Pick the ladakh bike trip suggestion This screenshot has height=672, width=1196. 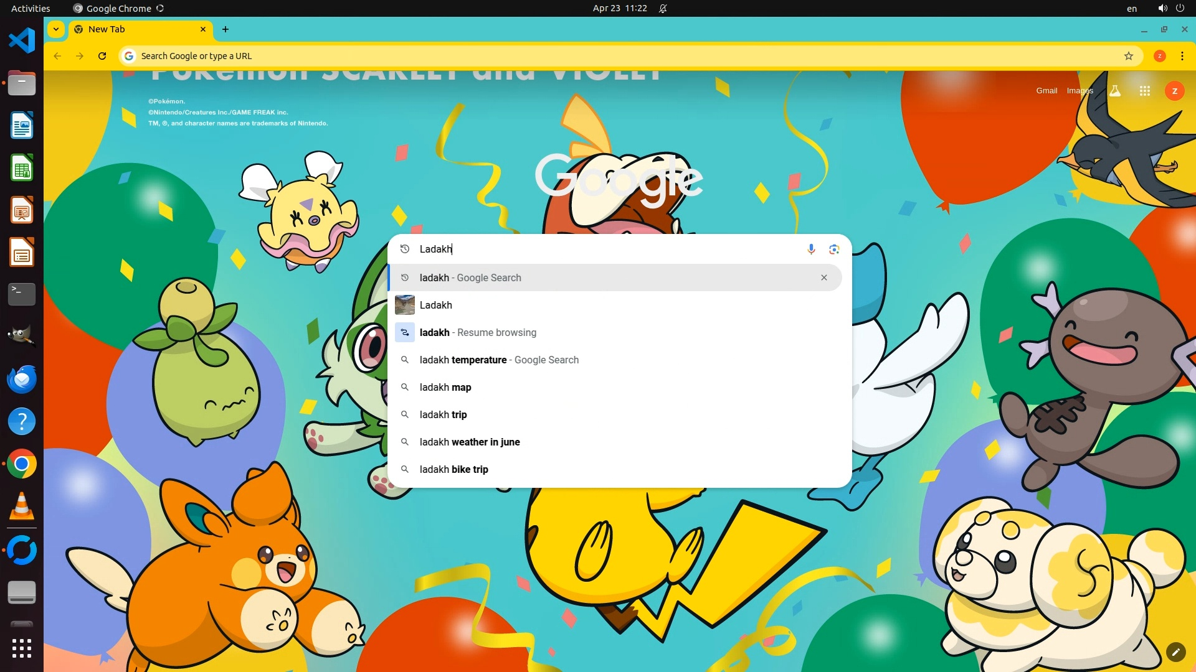pos(453,469)
